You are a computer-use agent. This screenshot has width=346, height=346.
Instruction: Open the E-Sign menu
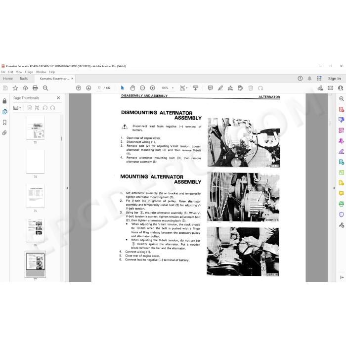[29, 72]
